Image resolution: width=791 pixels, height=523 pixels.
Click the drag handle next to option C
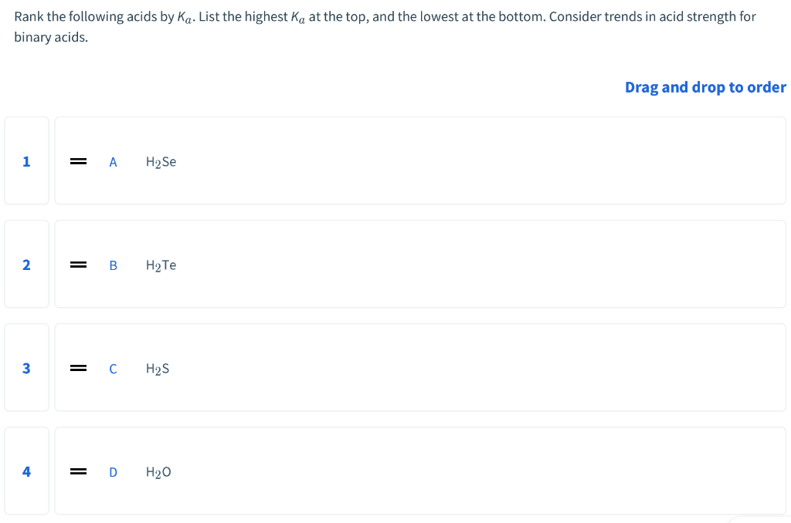78,367
